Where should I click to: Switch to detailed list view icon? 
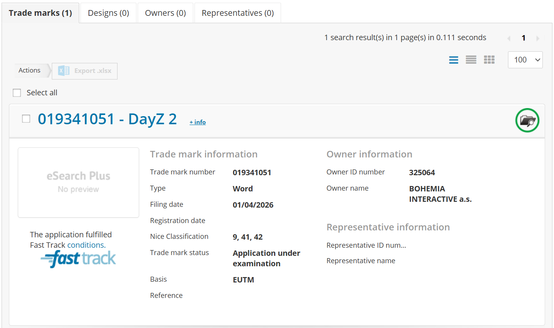453,60
